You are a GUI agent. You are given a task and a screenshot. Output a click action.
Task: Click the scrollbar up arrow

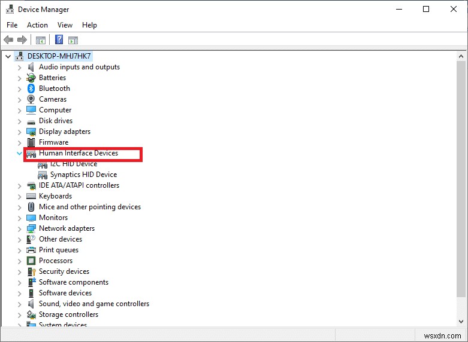(x=461, y=56)
